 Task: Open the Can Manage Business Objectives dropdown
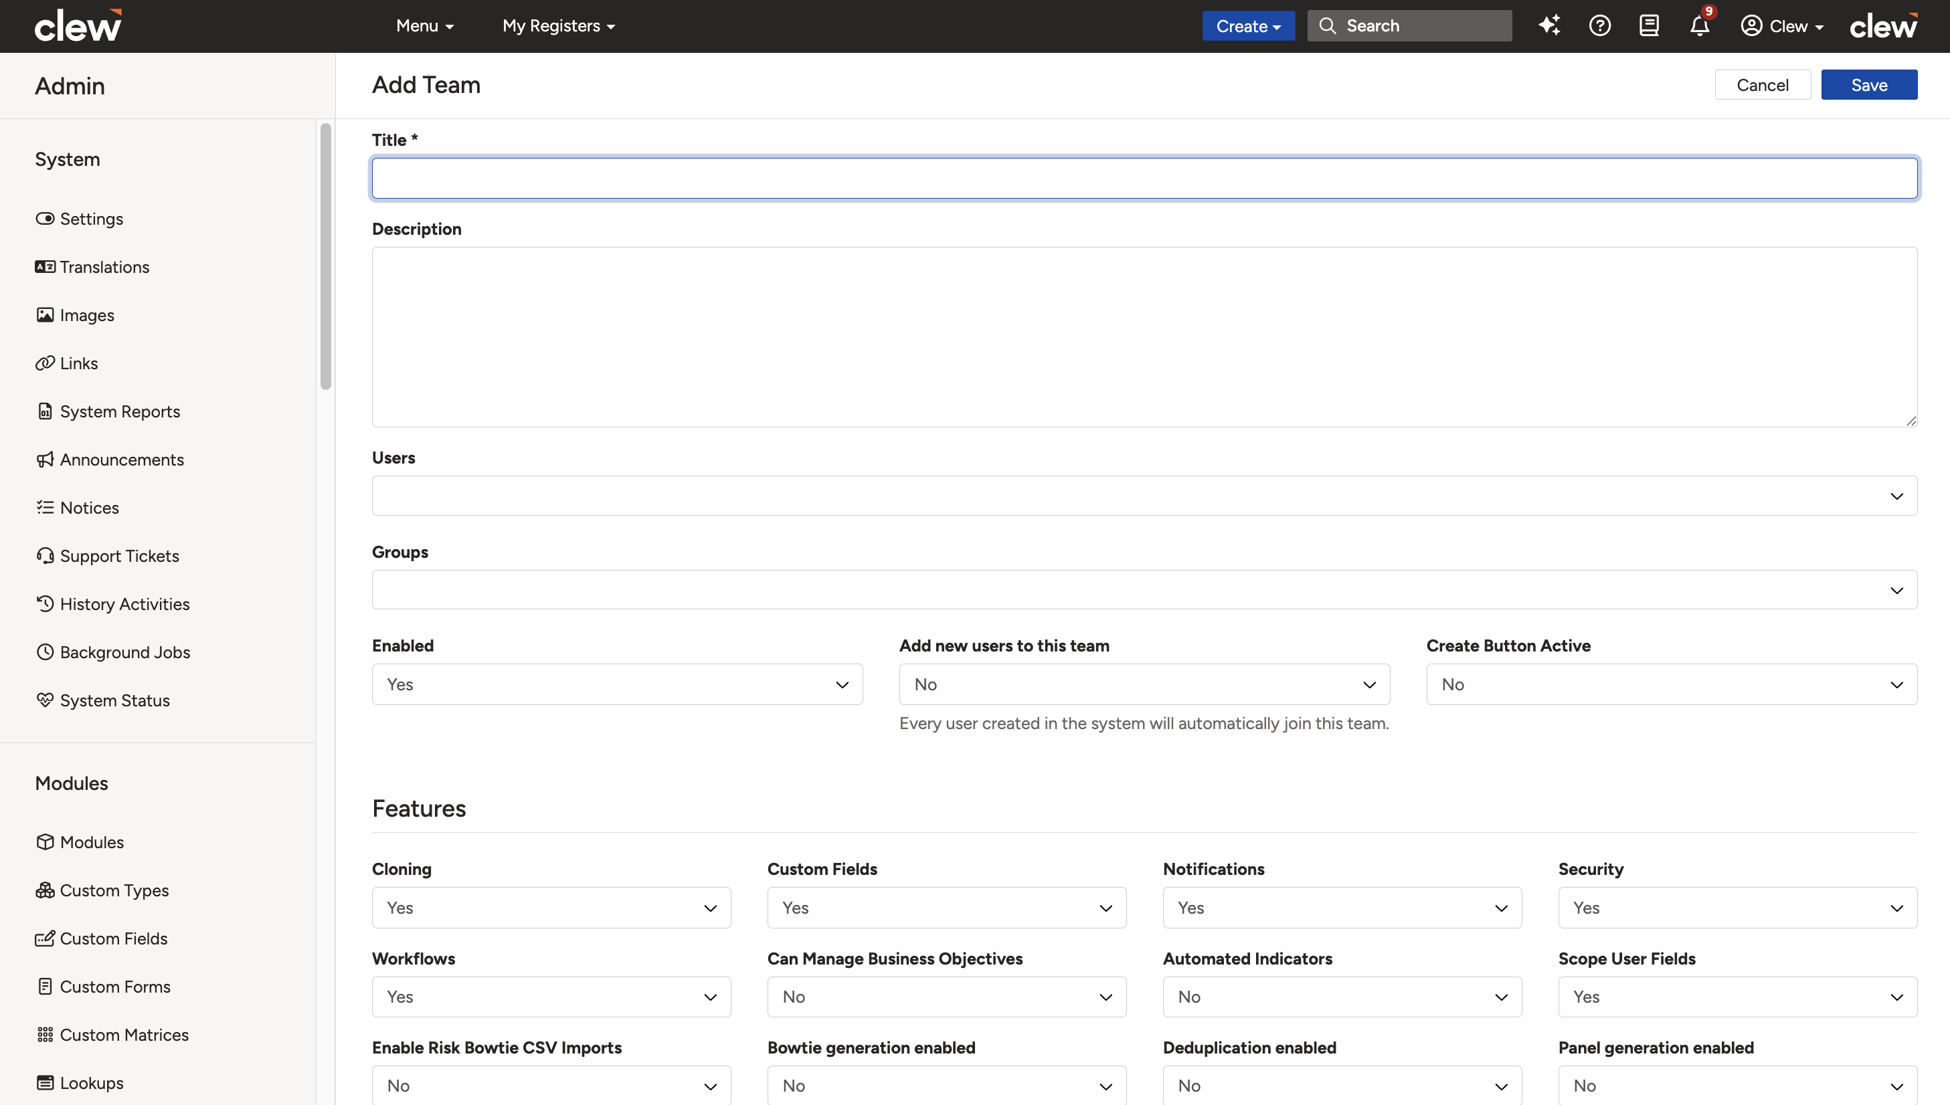[x=946, y=997]
